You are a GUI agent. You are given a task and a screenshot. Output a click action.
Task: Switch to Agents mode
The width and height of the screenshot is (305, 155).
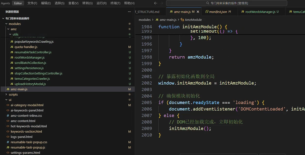[x=5, y=3]
